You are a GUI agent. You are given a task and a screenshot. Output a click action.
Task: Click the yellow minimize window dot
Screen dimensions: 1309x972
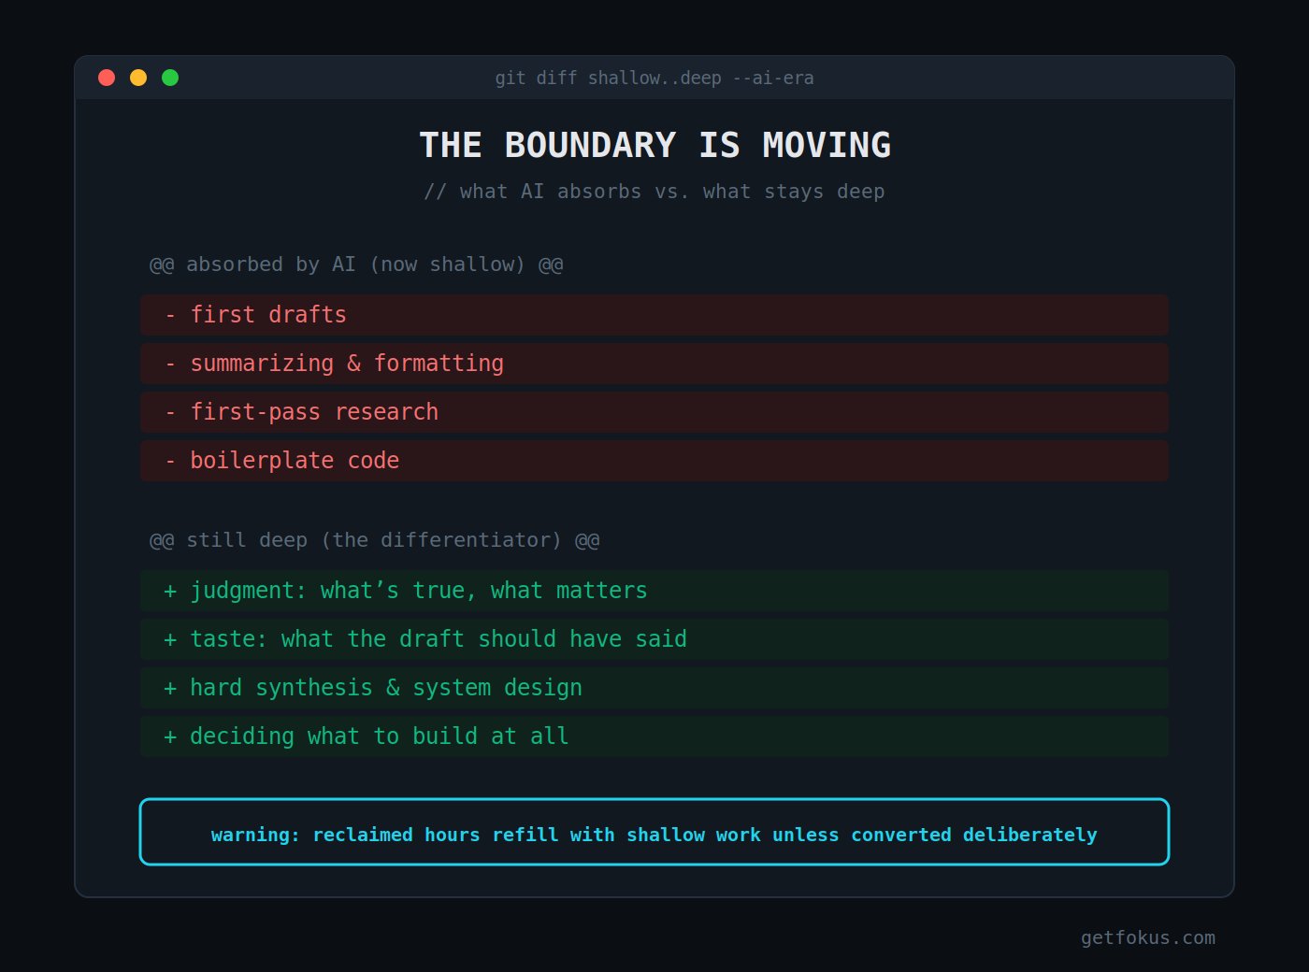pos(138,78)
